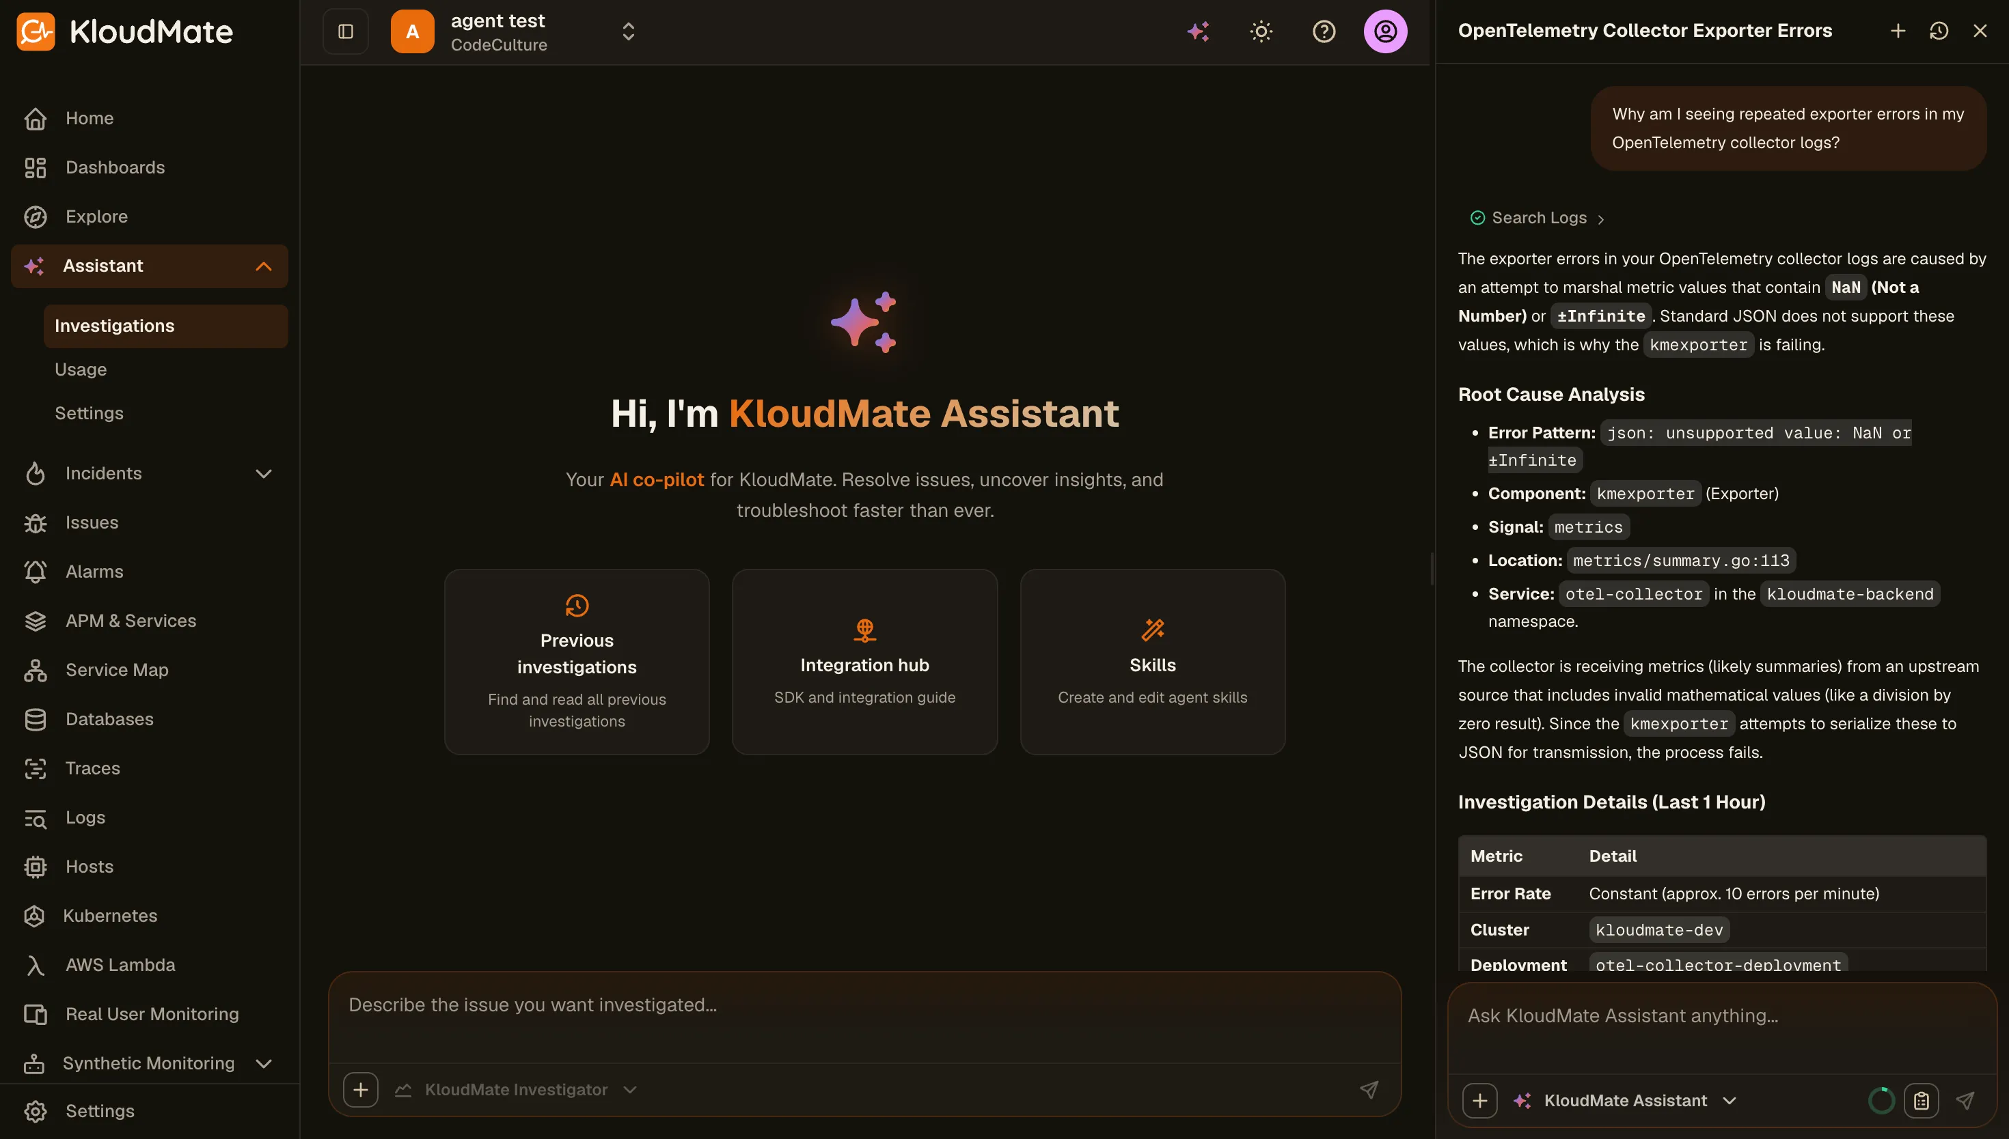The height and width of the screenshot is (1139, 2009).
Task: Click the Incidents flame icon
Action: [x=36, y=473]
